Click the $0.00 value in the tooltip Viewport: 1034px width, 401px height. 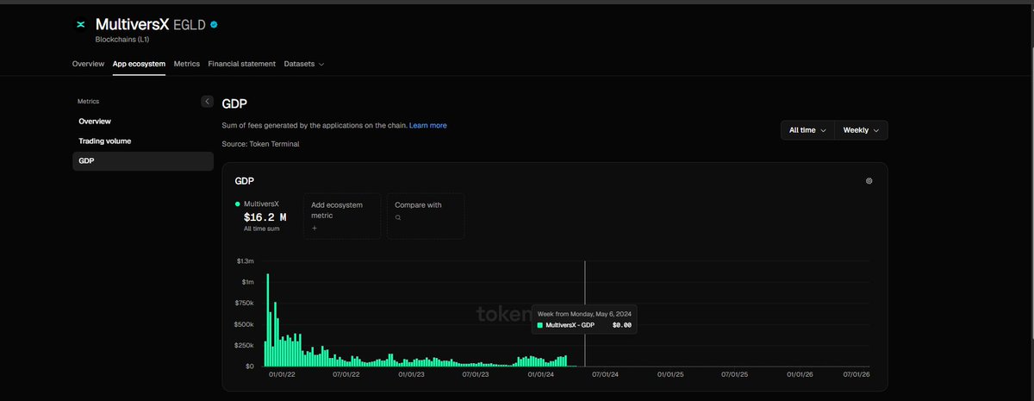coord(621,326)
